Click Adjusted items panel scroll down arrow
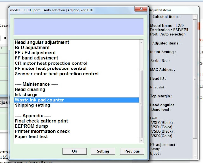Viewport: 203px width, 163px height. 195,156
